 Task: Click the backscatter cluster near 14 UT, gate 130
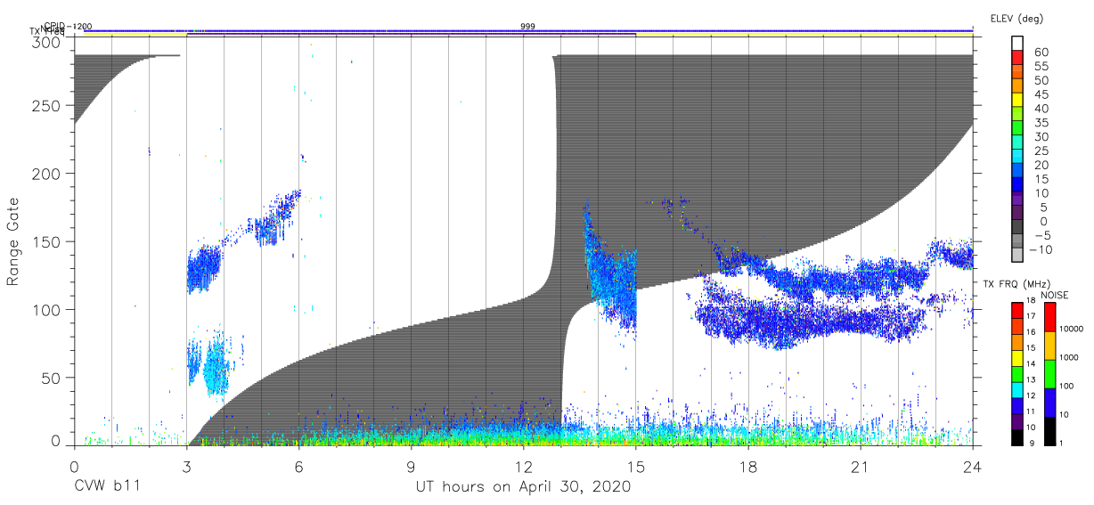[x=610, y=272]
